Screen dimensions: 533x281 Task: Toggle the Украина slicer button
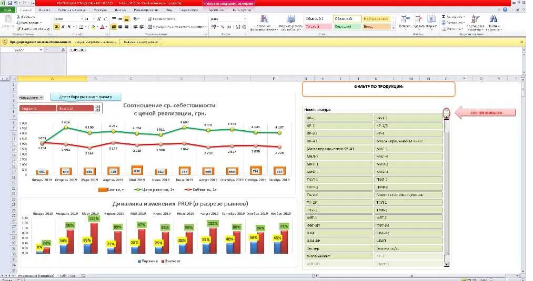(x=38, y=109)
